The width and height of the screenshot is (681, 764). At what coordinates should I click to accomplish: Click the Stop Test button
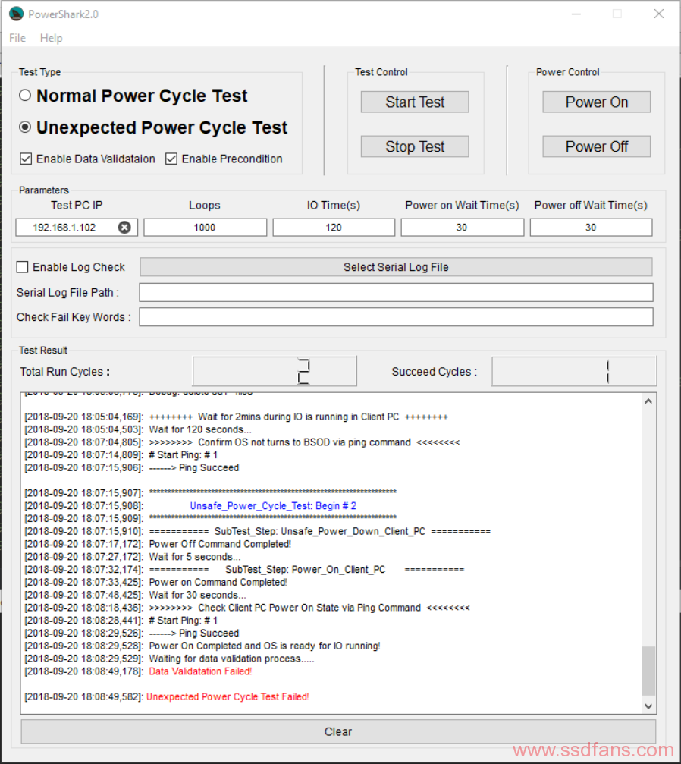click(415, 146)
